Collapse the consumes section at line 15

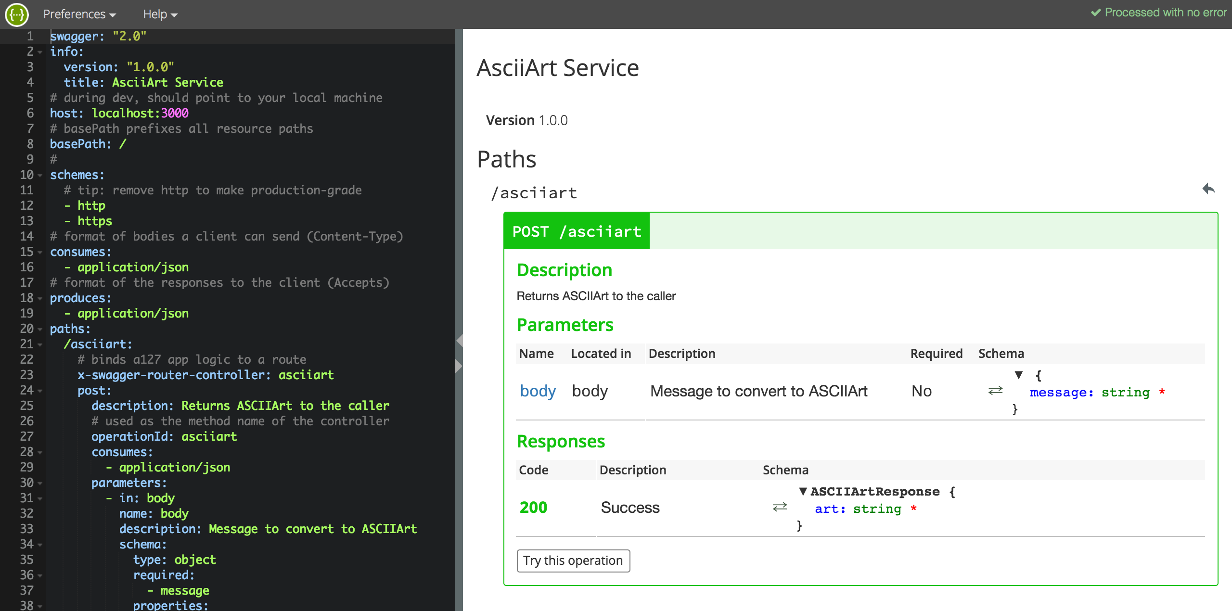point(40,252)
